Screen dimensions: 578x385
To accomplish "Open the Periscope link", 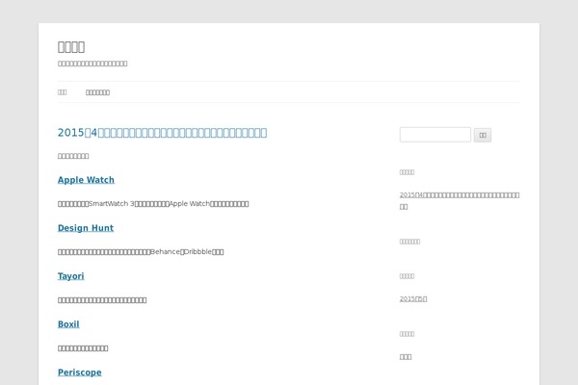I will pos(80,372).
